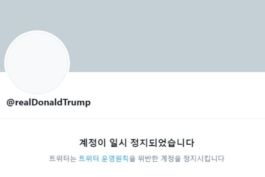Viewport: 265px width, 177px height.
Task: Click the word 계정을 in the gray sentence
Action: tap(171, 158)
